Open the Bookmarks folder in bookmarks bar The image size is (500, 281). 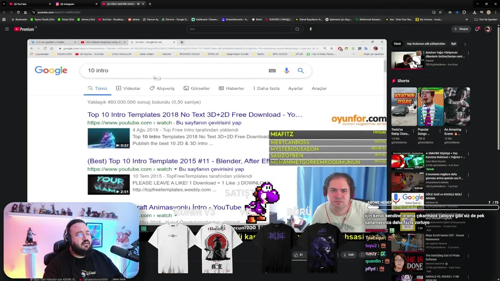[20, 19]
